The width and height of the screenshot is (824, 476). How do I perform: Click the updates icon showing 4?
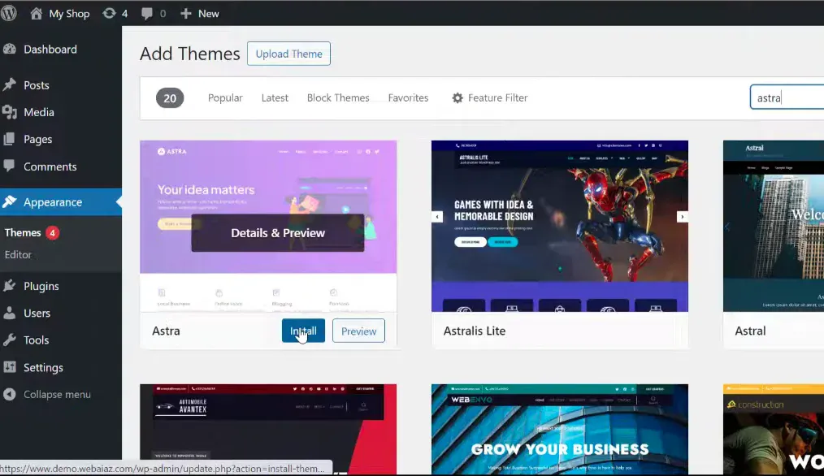click(x=109, y=13)
